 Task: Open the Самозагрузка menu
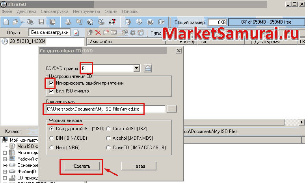point(54,11)
